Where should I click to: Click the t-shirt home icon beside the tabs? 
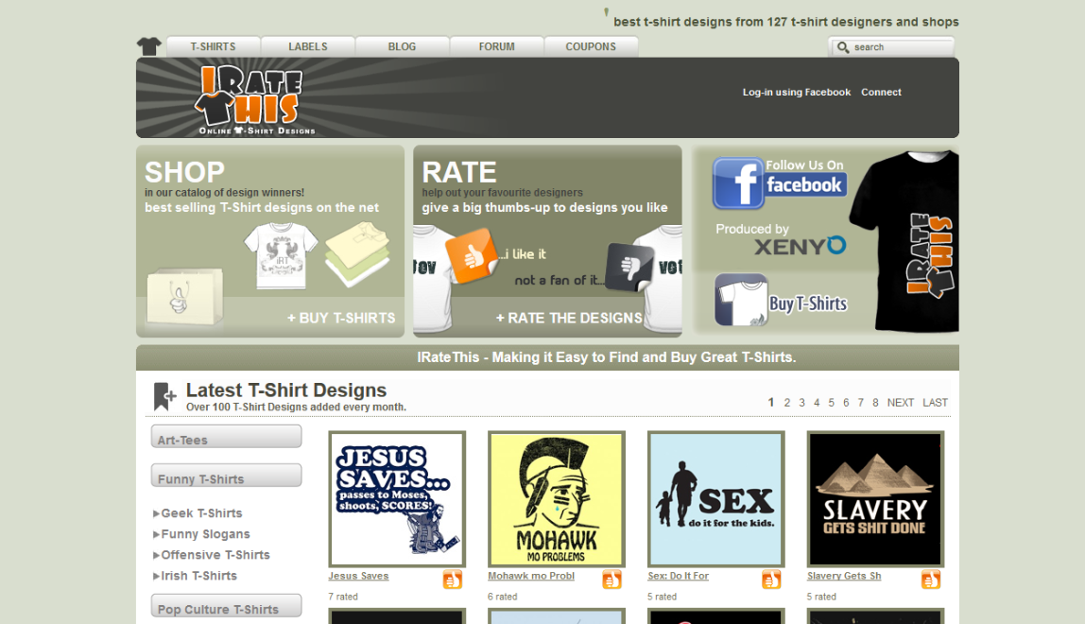[x=149, y=46]
